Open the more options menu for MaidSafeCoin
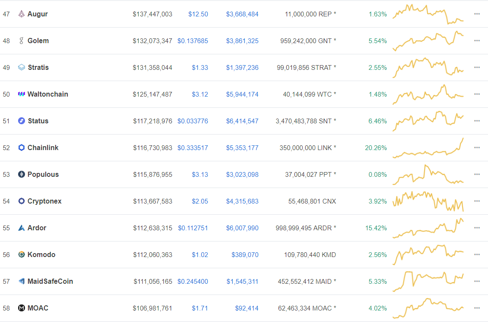 (477, 281)
